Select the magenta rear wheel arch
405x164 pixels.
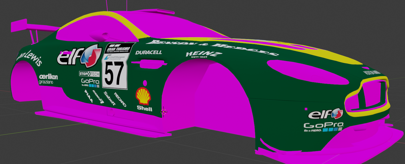tap(25, 82)
